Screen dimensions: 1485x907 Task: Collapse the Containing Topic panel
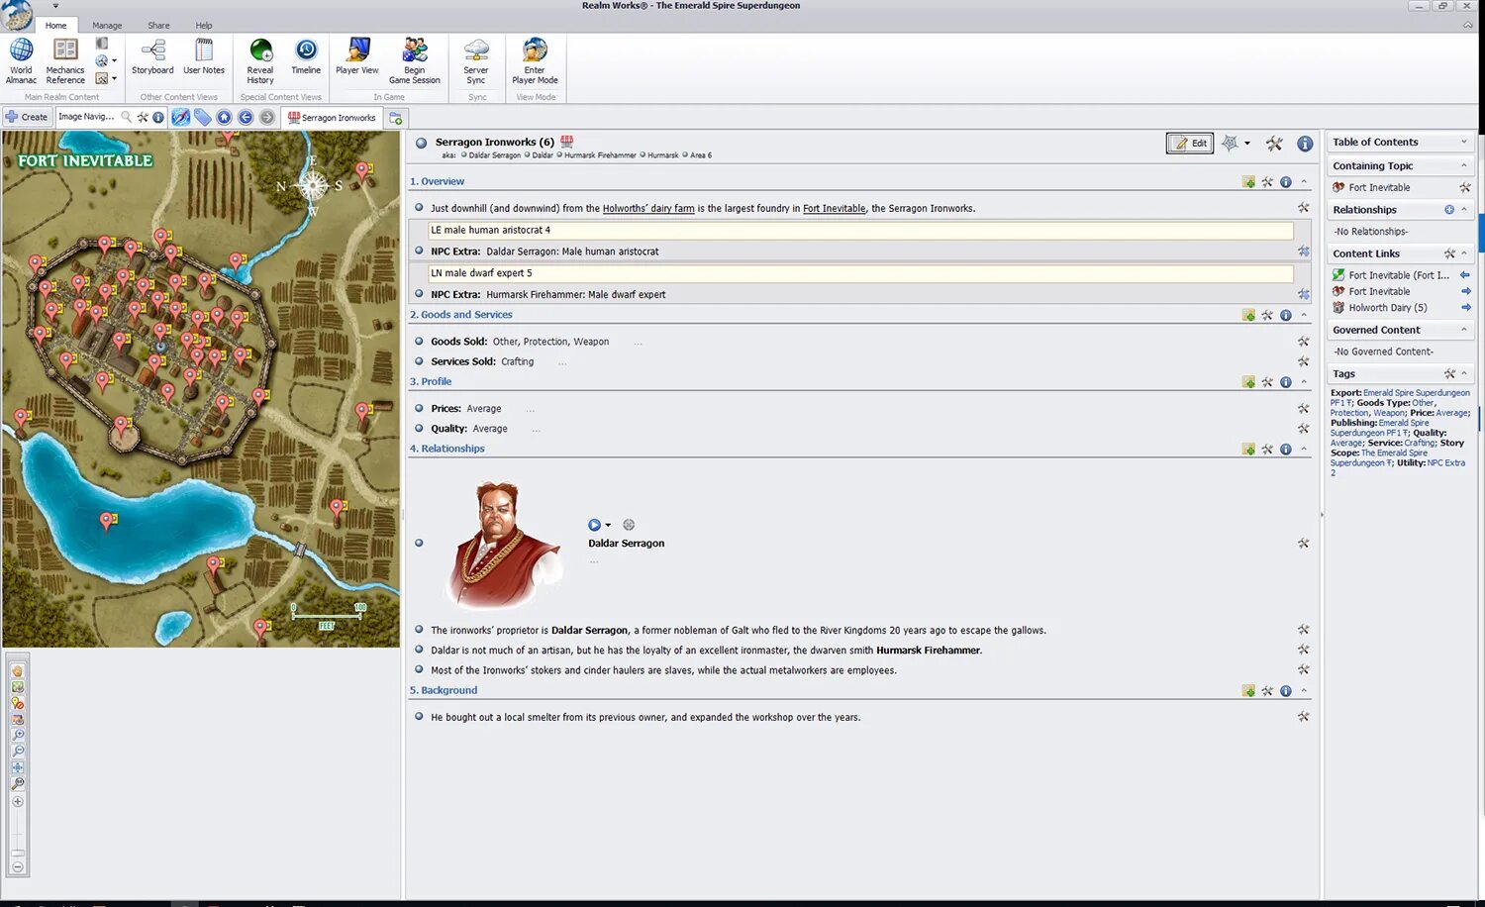pos(1464,166)
